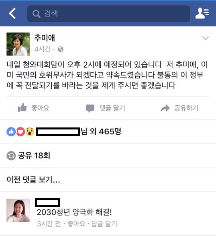Share the post with 공유하기 arrow
Viewport: 216px width, 236px height.
pyautogui.click(x=179, y=108)
